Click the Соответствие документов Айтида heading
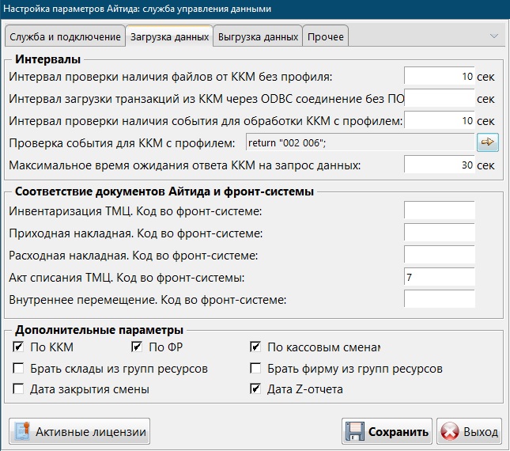 click(x=164, y=191)
